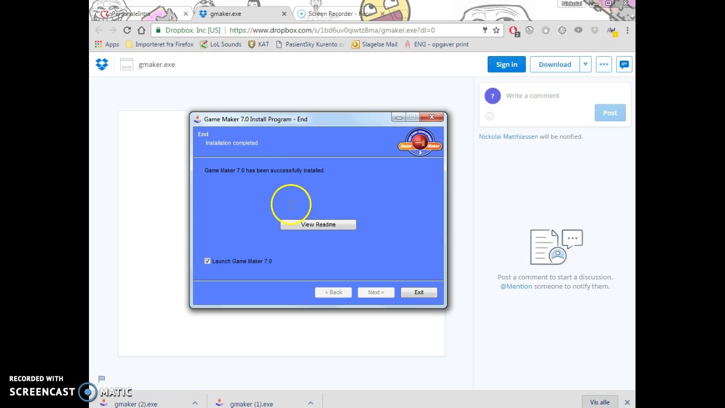Click the Nickolai Matthiassen name link
Viewport: 725px width, 408px height.
pos(508,137)
